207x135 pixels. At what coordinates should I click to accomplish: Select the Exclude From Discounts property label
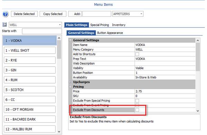pyautogui.click(x=89, y=110)
